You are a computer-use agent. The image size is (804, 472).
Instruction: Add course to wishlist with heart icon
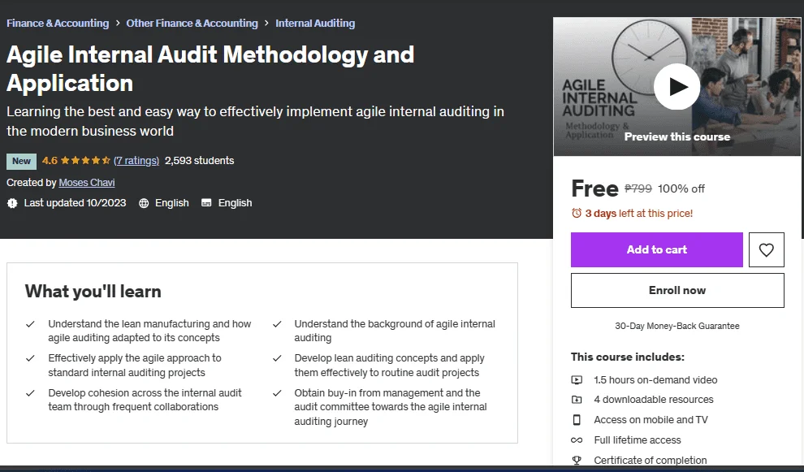[766, 250]
